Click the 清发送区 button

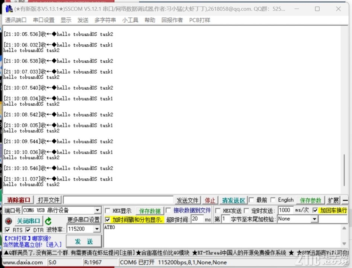click(x=233, y=200)
